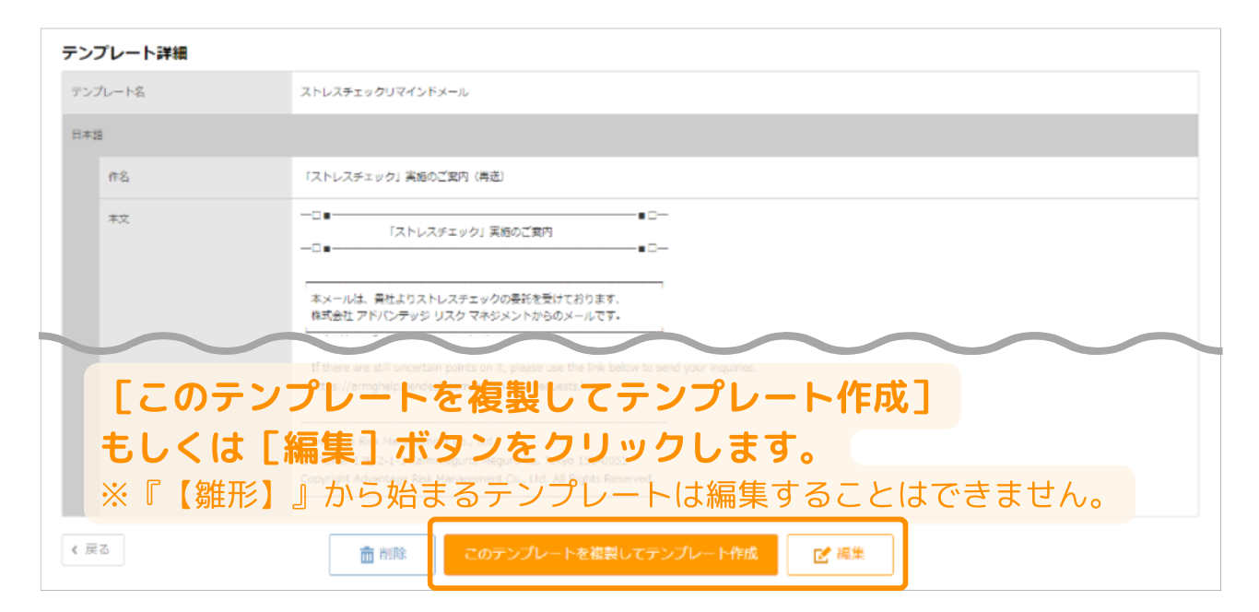The height and width of the screenshot is (612, 1259).
Task: Click the left chevron beside 戻る
Action: (75, 549)
